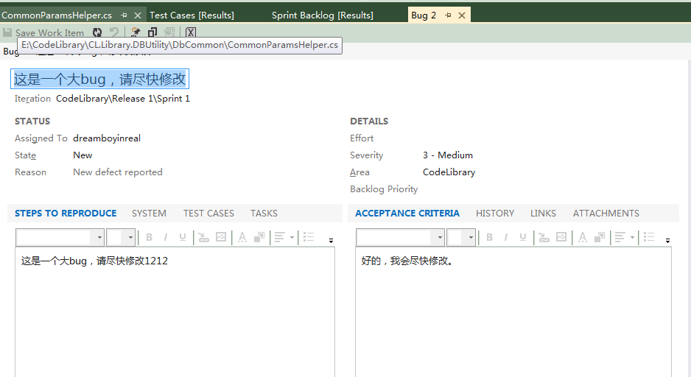
Task: Click bulleted list icon in Acceptance Criteria editor
Action: tap(649, 237)
